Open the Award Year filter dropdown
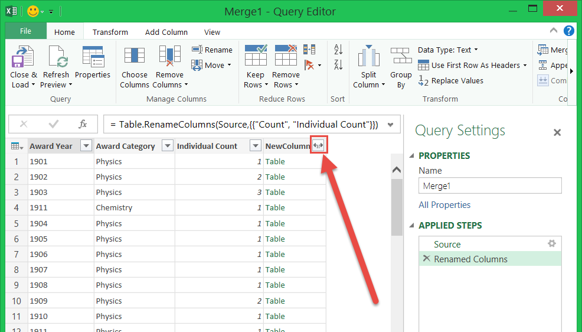 click(86, 146)
